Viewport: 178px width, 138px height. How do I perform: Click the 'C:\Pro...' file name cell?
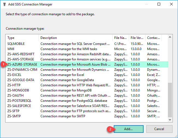pos(120,44)
